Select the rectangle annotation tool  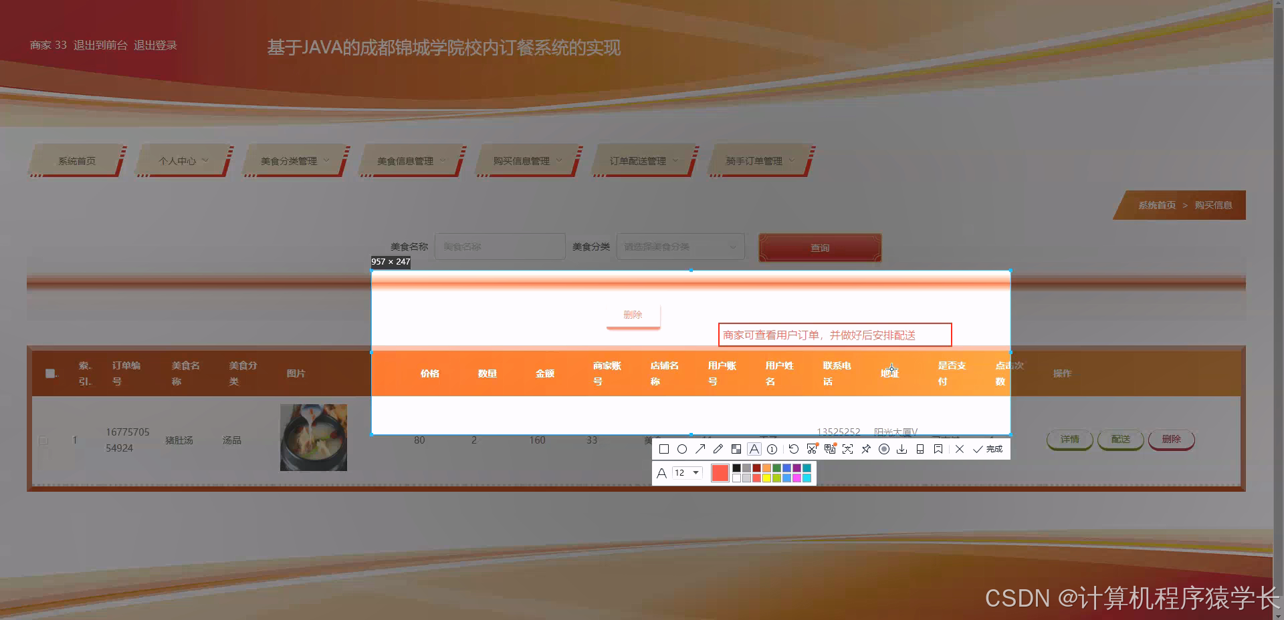(664, 449)
